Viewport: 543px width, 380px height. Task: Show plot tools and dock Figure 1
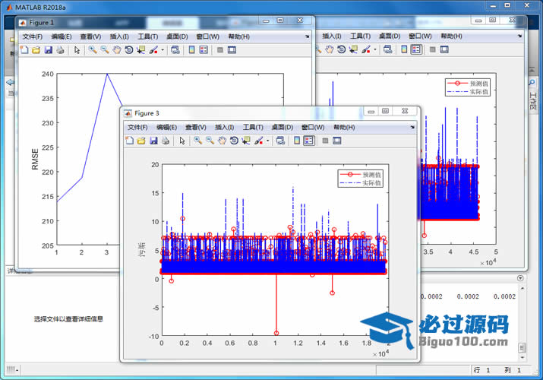(232, 50)
